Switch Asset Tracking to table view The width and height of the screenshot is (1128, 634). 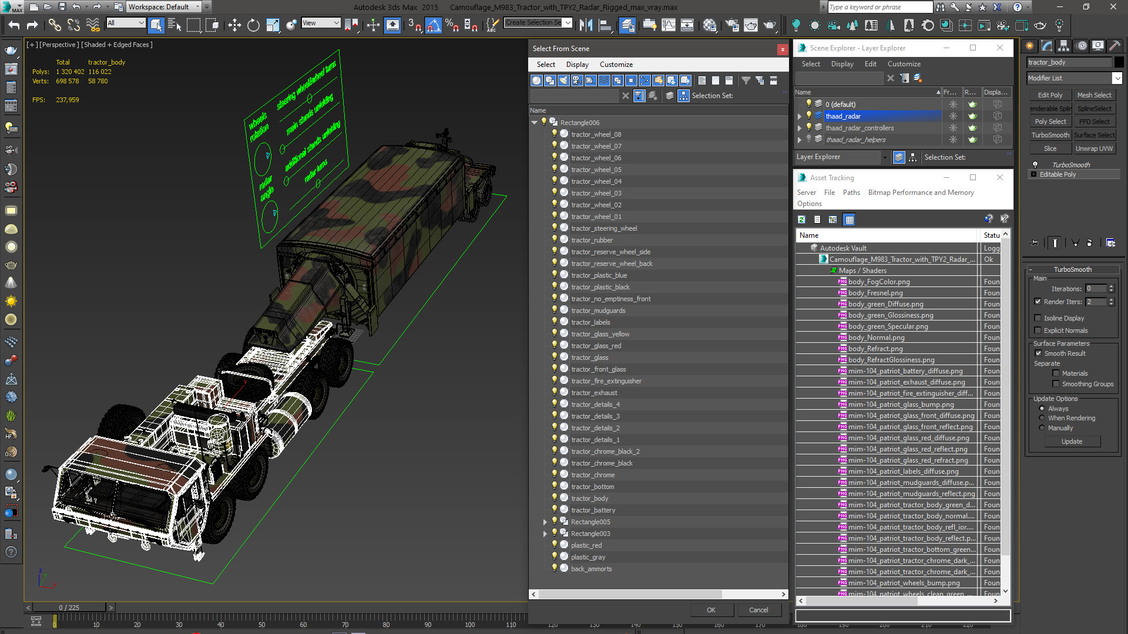(849, 220)
